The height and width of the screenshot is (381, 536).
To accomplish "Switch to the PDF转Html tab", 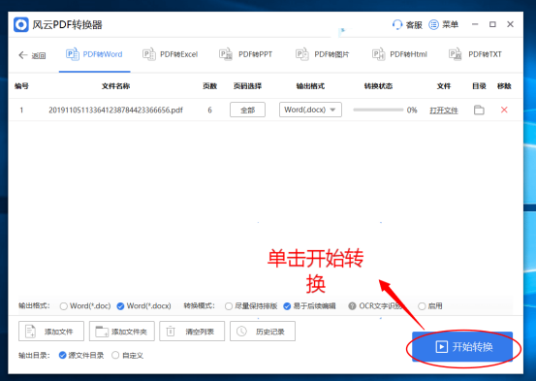I will coord(399,54).
